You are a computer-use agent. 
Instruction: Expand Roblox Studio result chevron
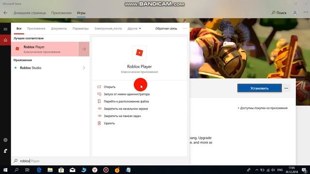click(x=84, y=68)
